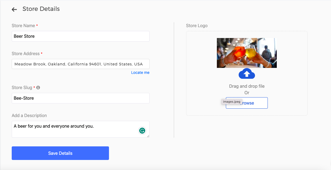
Task: Click the Store Address input field
Action: pyautogui.click(x=81, y=64)
